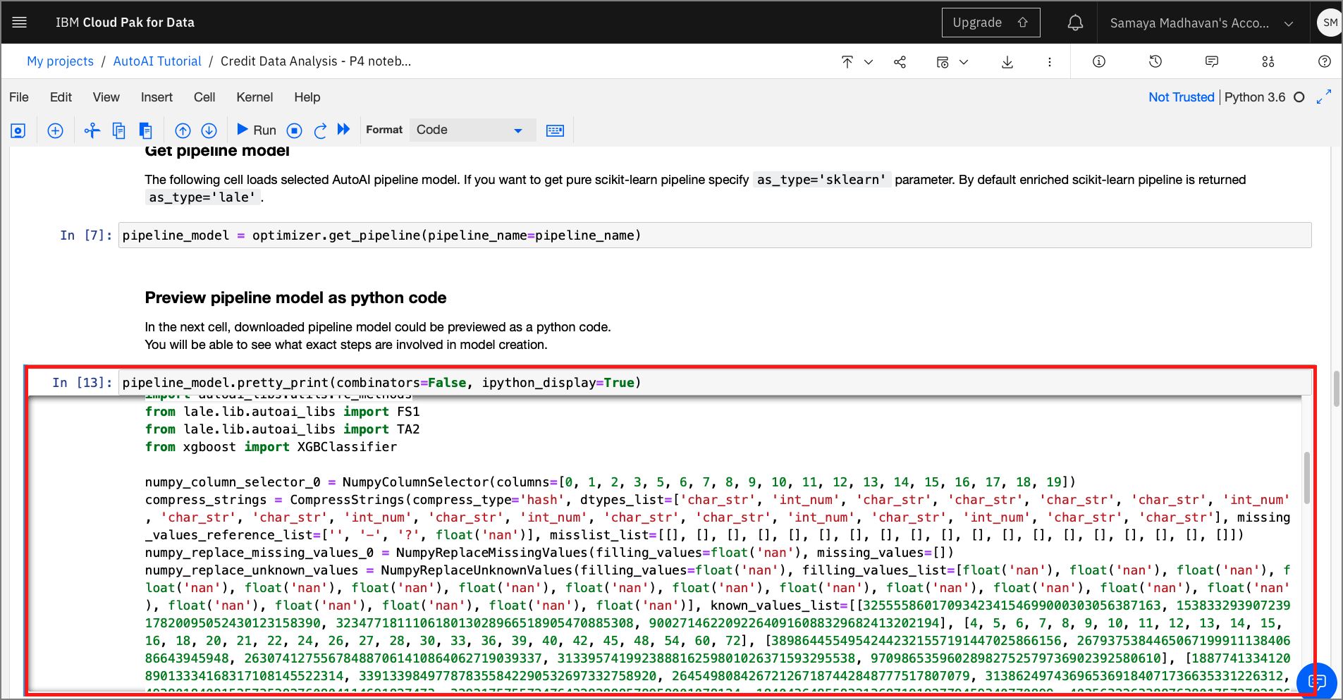The height and width of the screenshot is (700, 1343).
Task: Restart kernel and run all cells icon
Action: (x=343, y=130)
